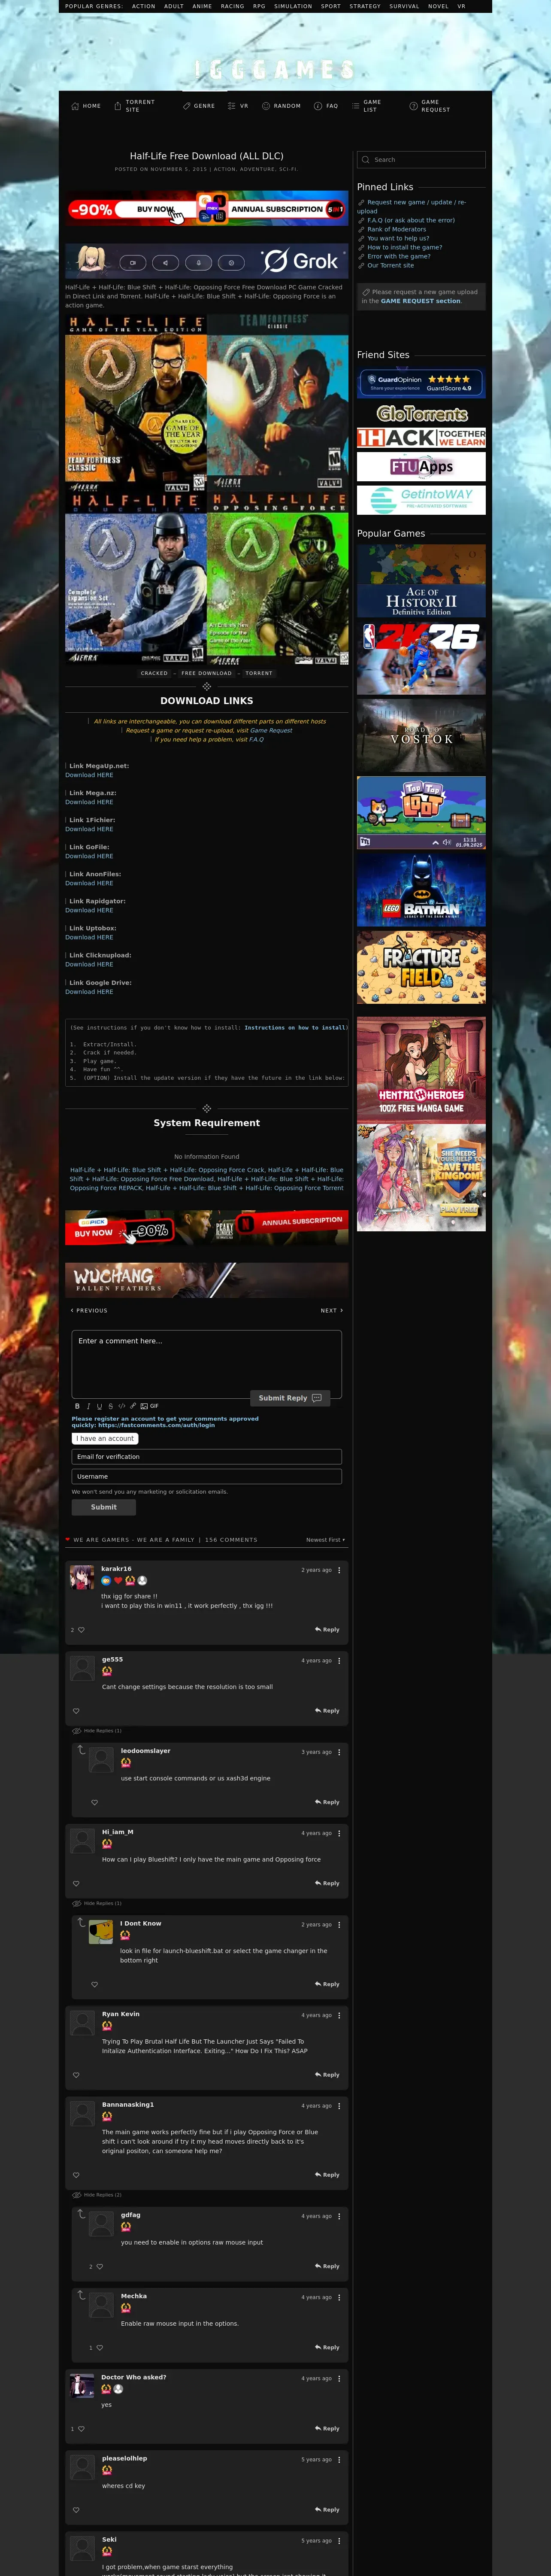The width and height of the screenshot is (551, 2576).
Task: Open the LEGO Batman popular game thumbnail
Action: [x=421, y=890]
